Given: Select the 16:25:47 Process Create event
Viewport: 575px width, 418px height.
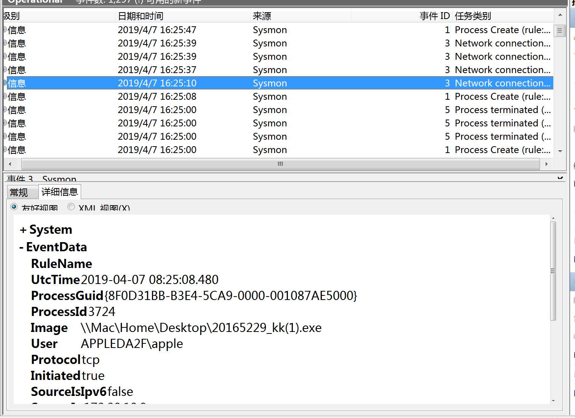Looking at the screenshot, I should (278, 30).
